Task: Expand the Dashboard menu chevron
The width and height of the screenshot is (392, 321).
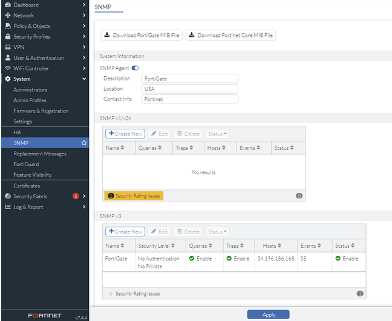Action: pos(84,5)
